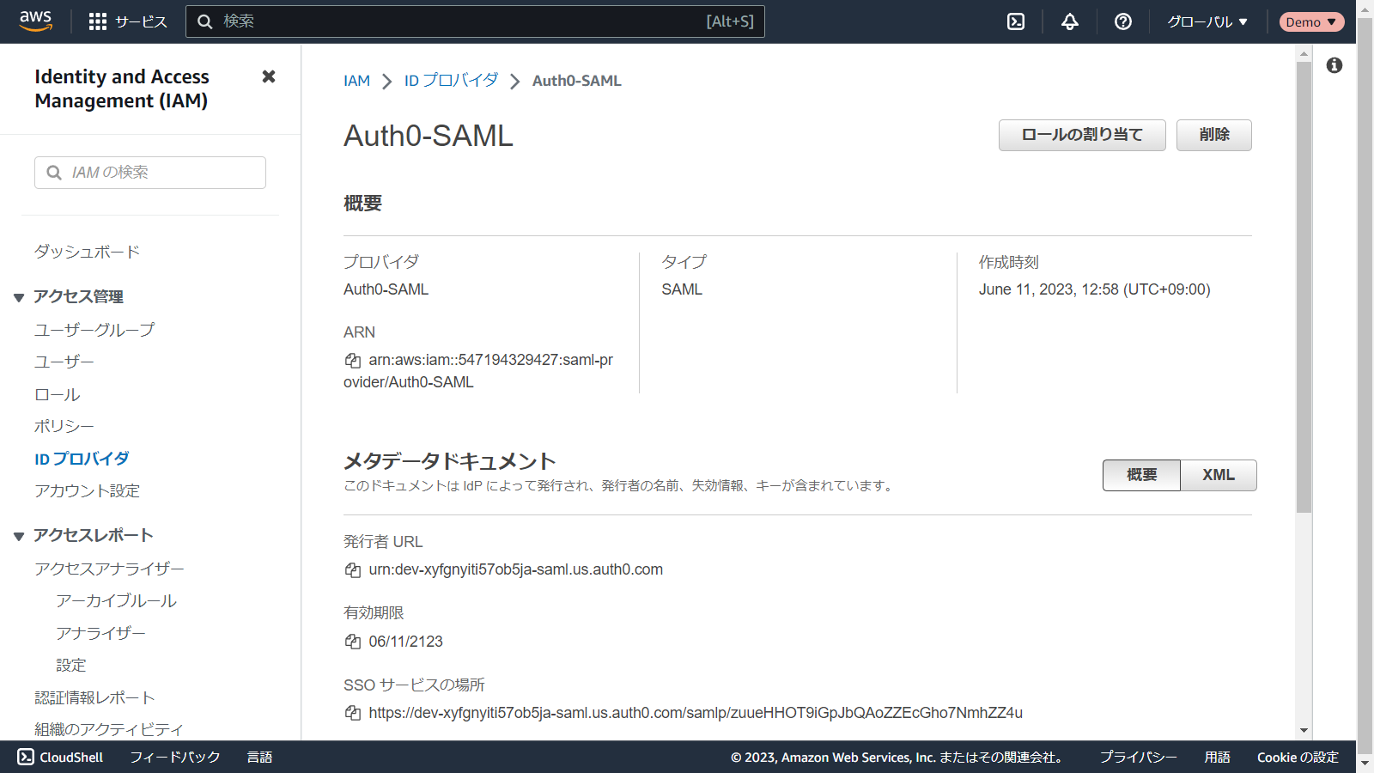
Task: Open the グローバル region dropdown
Action: coord(1207,21)
